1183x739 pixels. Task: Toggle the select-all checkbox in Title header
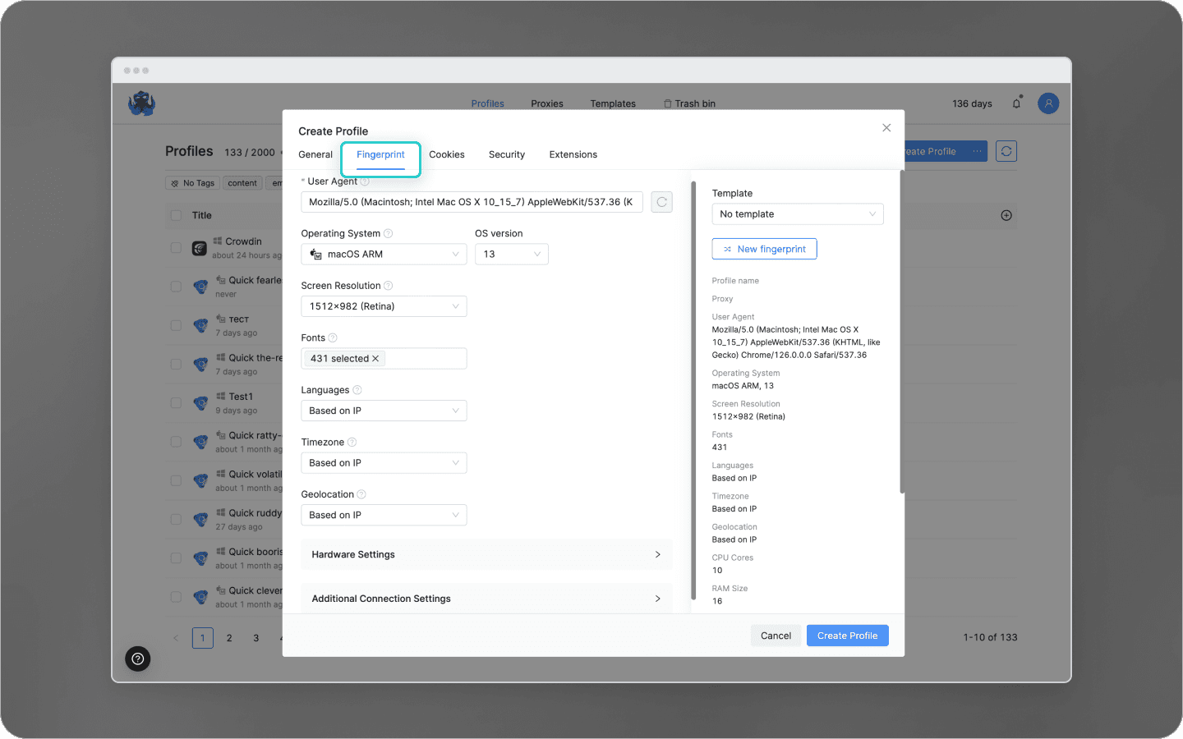[176, 215]
